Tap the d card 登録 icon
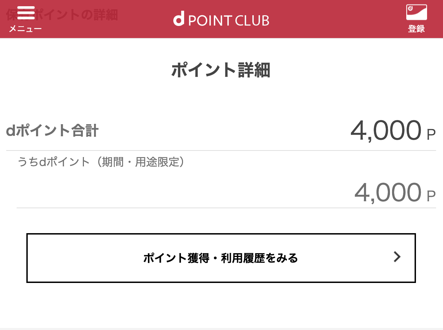This screenshot has height=330, width=443. 416,12
